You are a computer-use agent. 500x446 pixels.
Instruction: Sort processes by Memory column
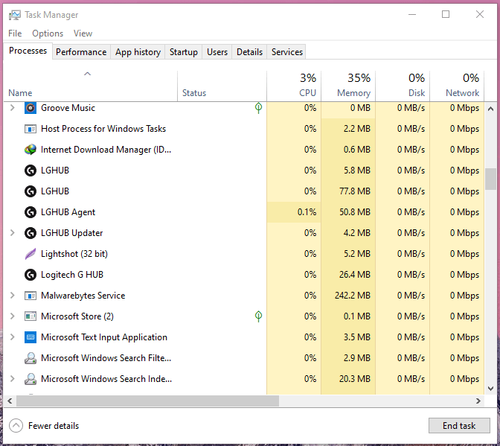coord(348,86)
